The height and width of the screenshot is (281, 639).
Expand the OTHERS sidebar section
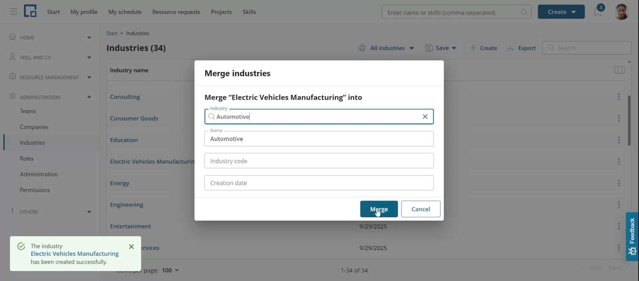point(89,212)
